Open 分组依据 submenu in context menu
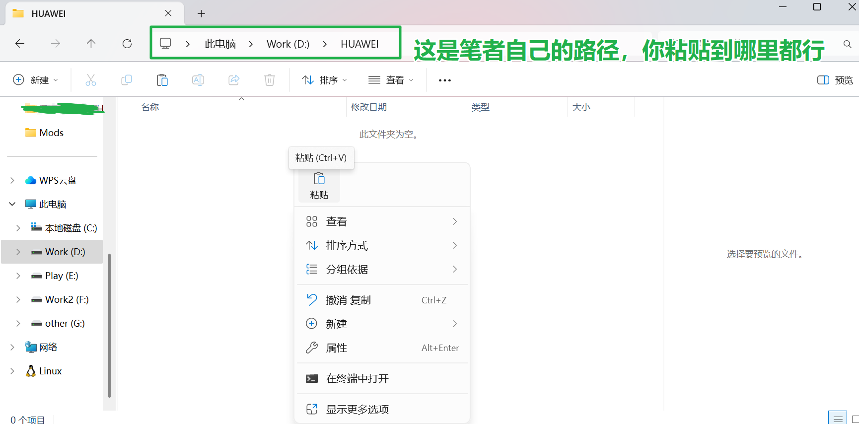This screenshot has height=424, width=859. [x=382, y=269]
